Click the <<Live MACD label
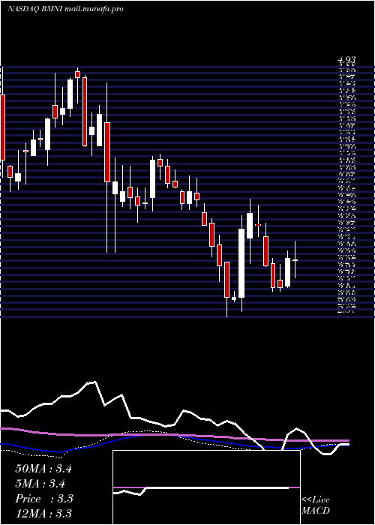The image size is (375, 525). click(316, 505)
